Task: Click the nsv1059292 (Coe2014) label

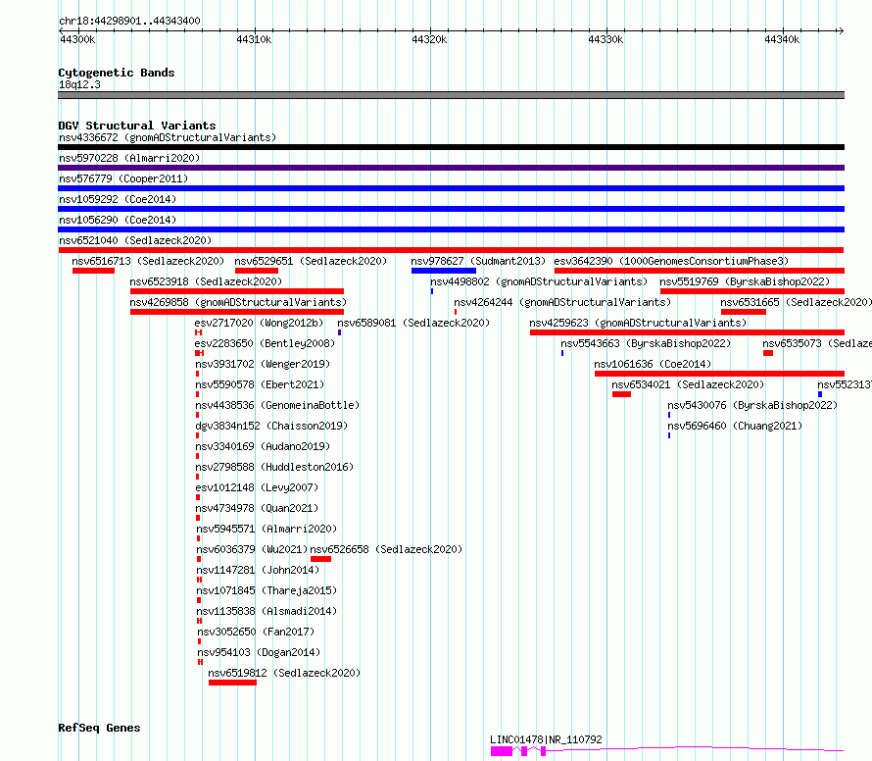Action: (118, 199)
